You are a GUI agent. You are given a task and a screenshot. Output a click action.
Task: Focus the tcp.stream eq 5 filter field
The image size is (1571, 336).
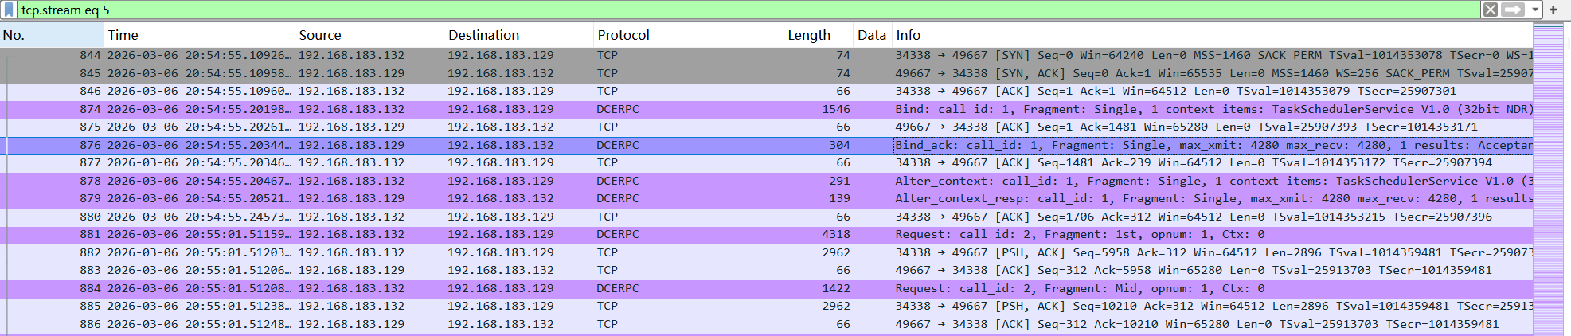(748, 10)
